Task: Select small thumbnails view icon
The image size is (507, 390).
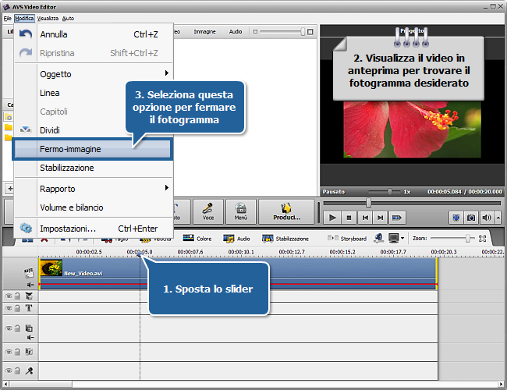Action: [x=255, y=32]
